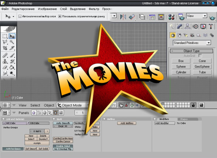Open Render Scene dialog teapot icon

(182, 17)
